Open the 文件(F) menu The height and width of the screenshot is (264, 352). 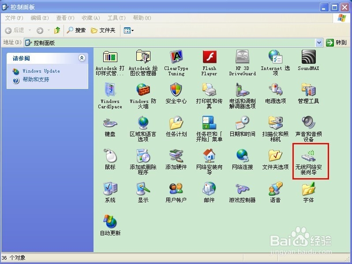[14, 18]
